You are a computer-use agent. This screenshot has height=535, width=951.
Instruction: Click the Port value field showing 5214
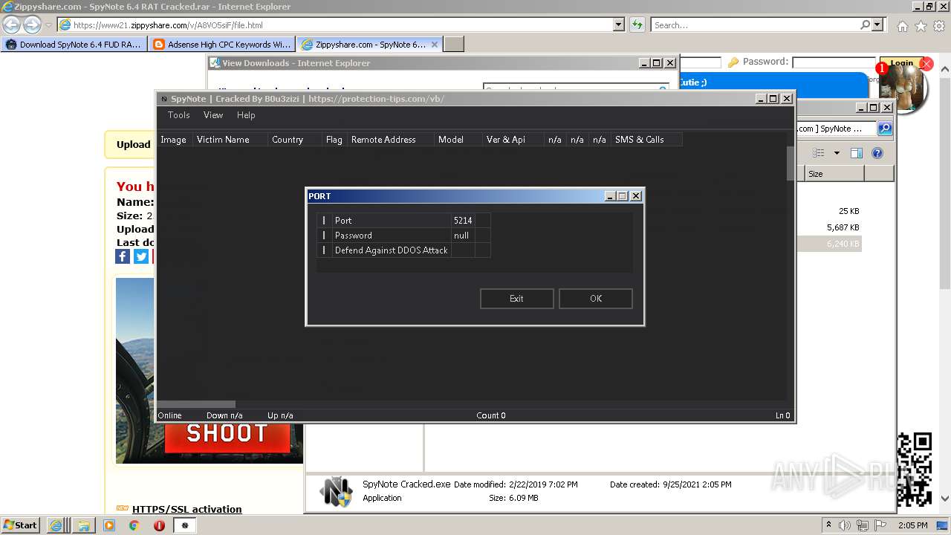pos(464,221)
